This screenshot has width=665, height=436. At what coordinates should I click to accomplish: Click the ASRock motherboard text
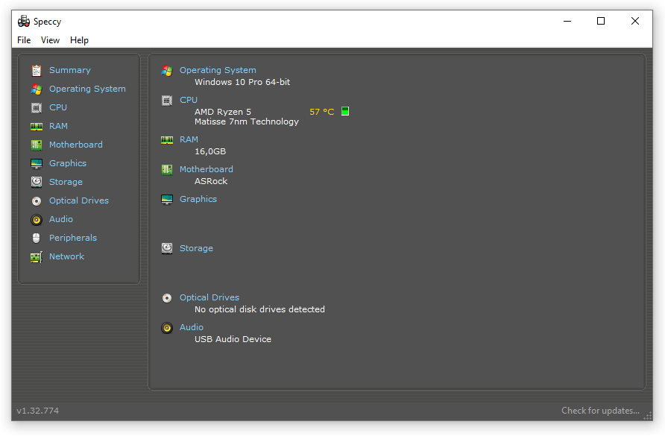[x=211, y=181]
